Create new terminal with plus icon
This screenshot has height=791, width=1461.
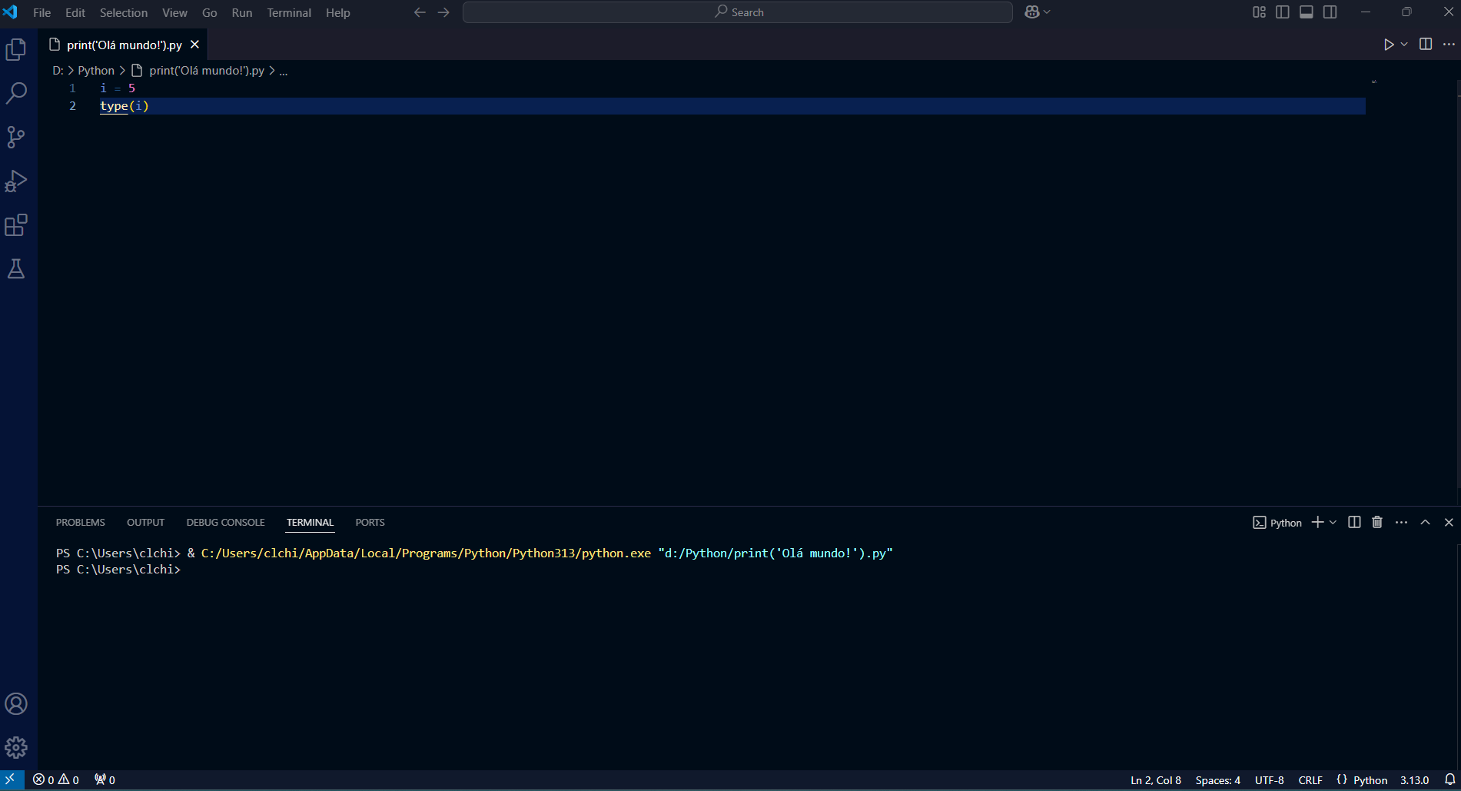tap(1317, 522)
